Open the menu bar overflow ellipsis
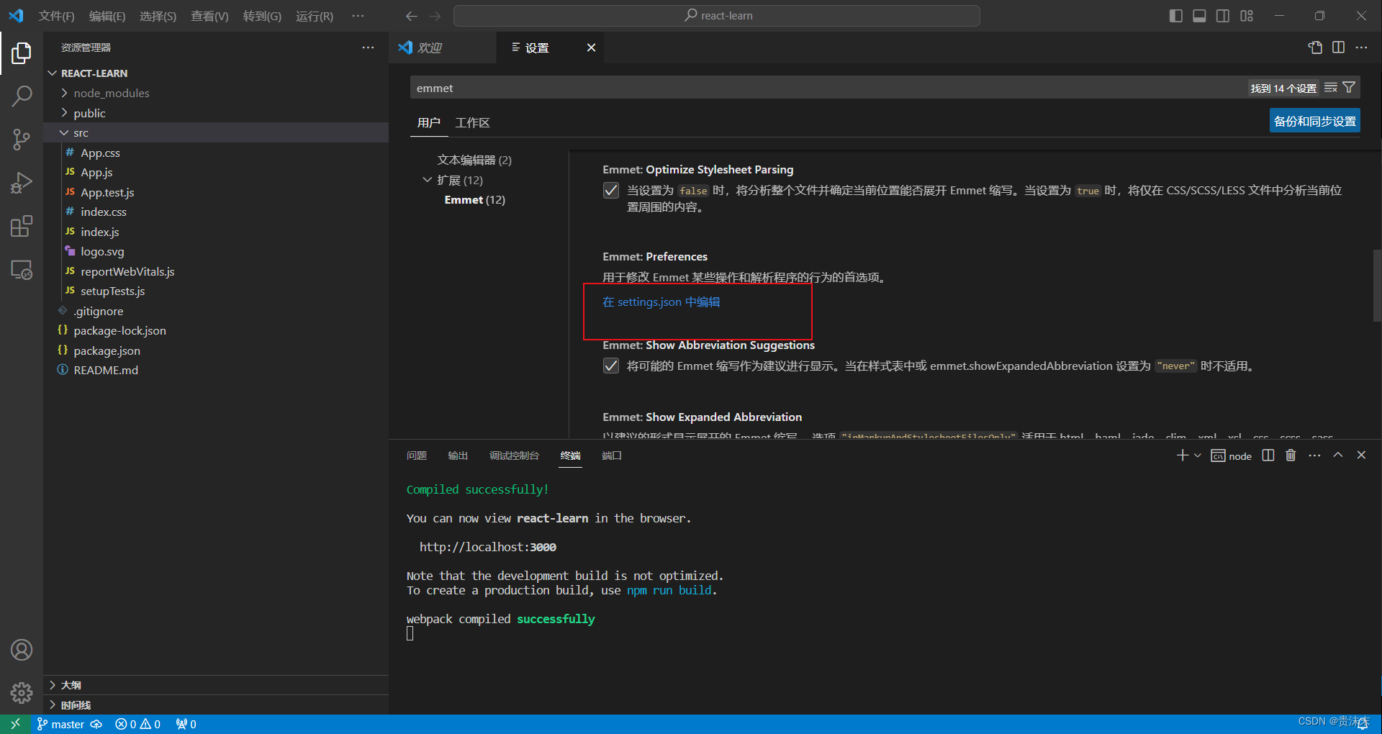 pyautogui.click(x=358, y=16)
